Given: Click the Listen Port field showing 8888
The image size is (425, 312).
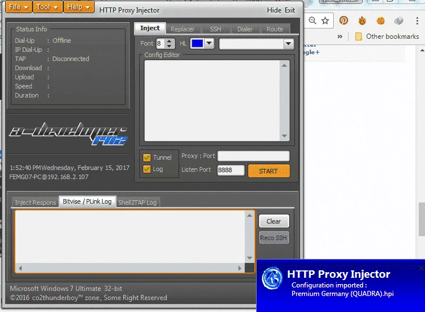Looking at the screenshot, I should (230, 170).
